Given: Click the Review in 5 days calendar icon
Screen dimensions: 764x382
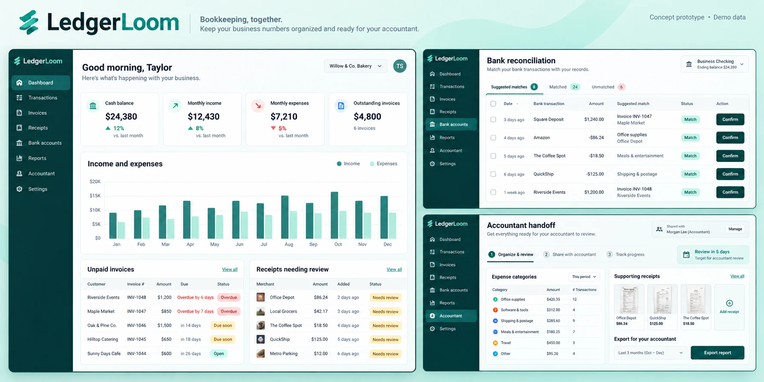Looking at the screenshot, I should 686,255.
